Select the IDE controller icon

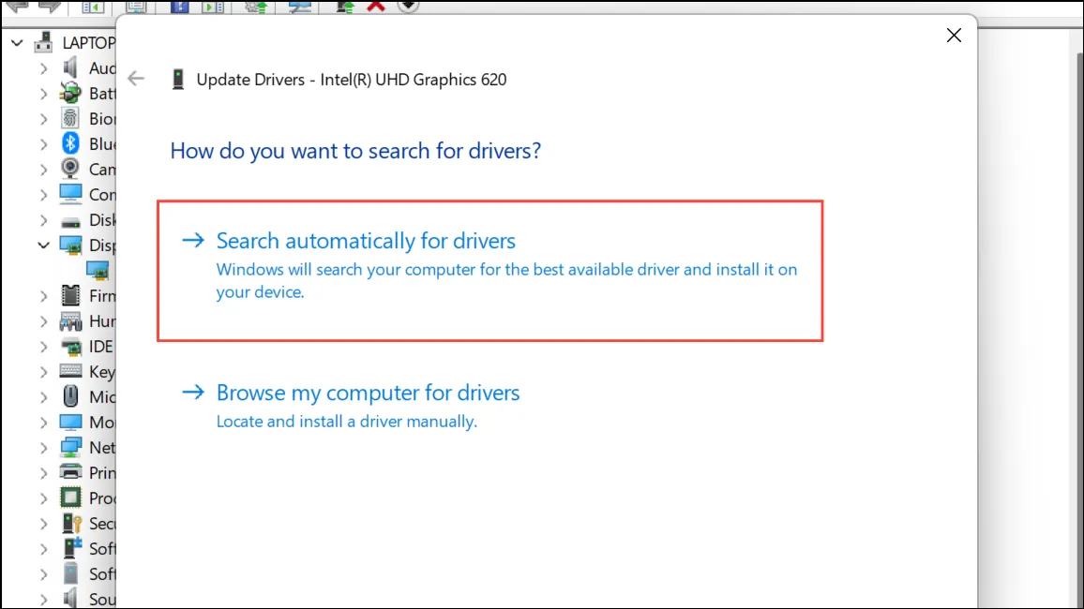click(x=69, y=347)
